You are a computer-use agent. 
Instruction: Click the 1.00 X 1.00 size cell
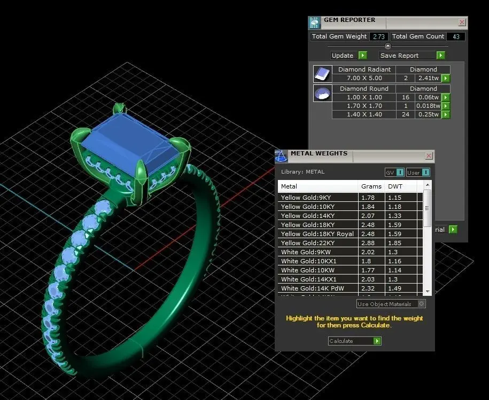(x=364, y=98)
